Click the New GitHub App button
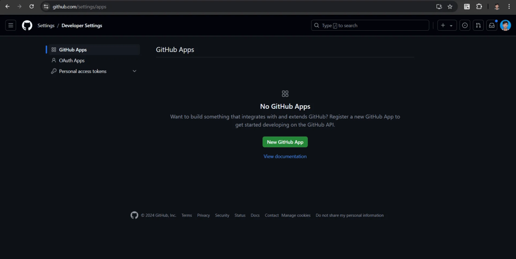 point(285,142)
